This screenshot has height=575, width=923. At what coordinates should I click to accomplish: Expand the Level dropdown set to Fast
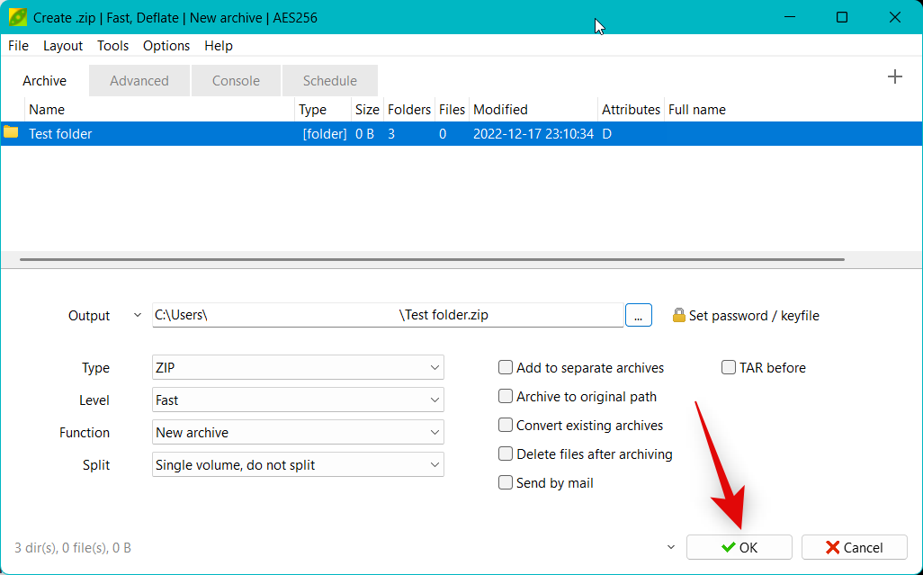[x=298, y=400]
